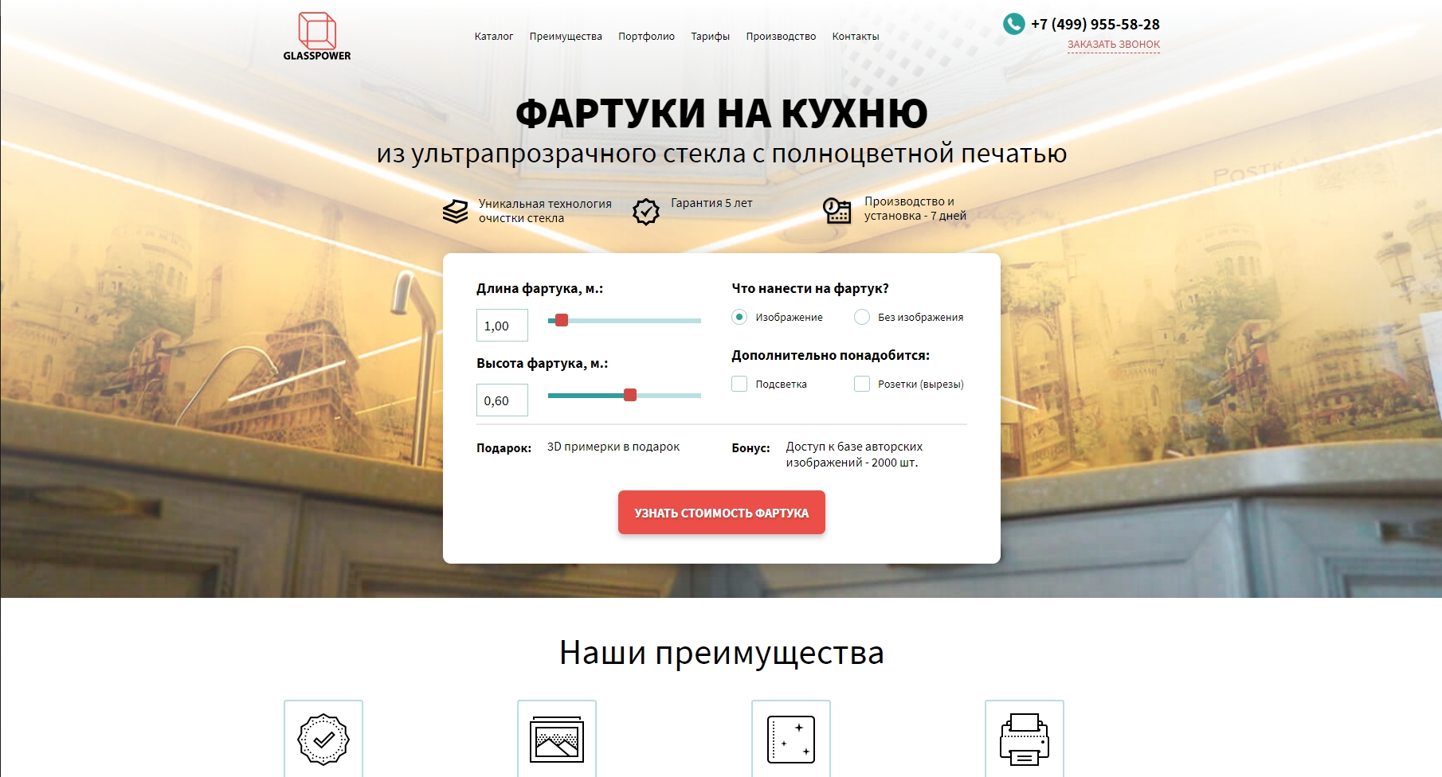
Task: Open the Каталог menu item
Action: 494,37
